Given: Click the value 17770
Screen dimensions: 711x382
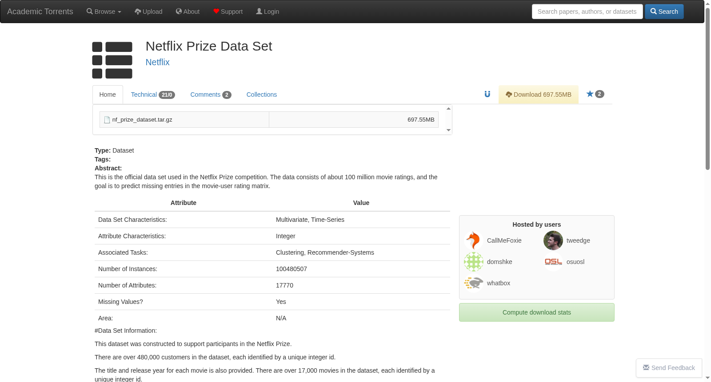Looking at the screenshot, I should click(284, 285).
